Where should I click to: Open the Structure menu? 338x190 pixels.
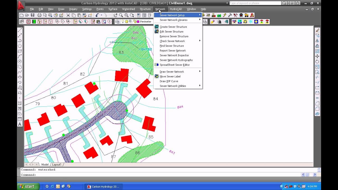pos(145,9)
